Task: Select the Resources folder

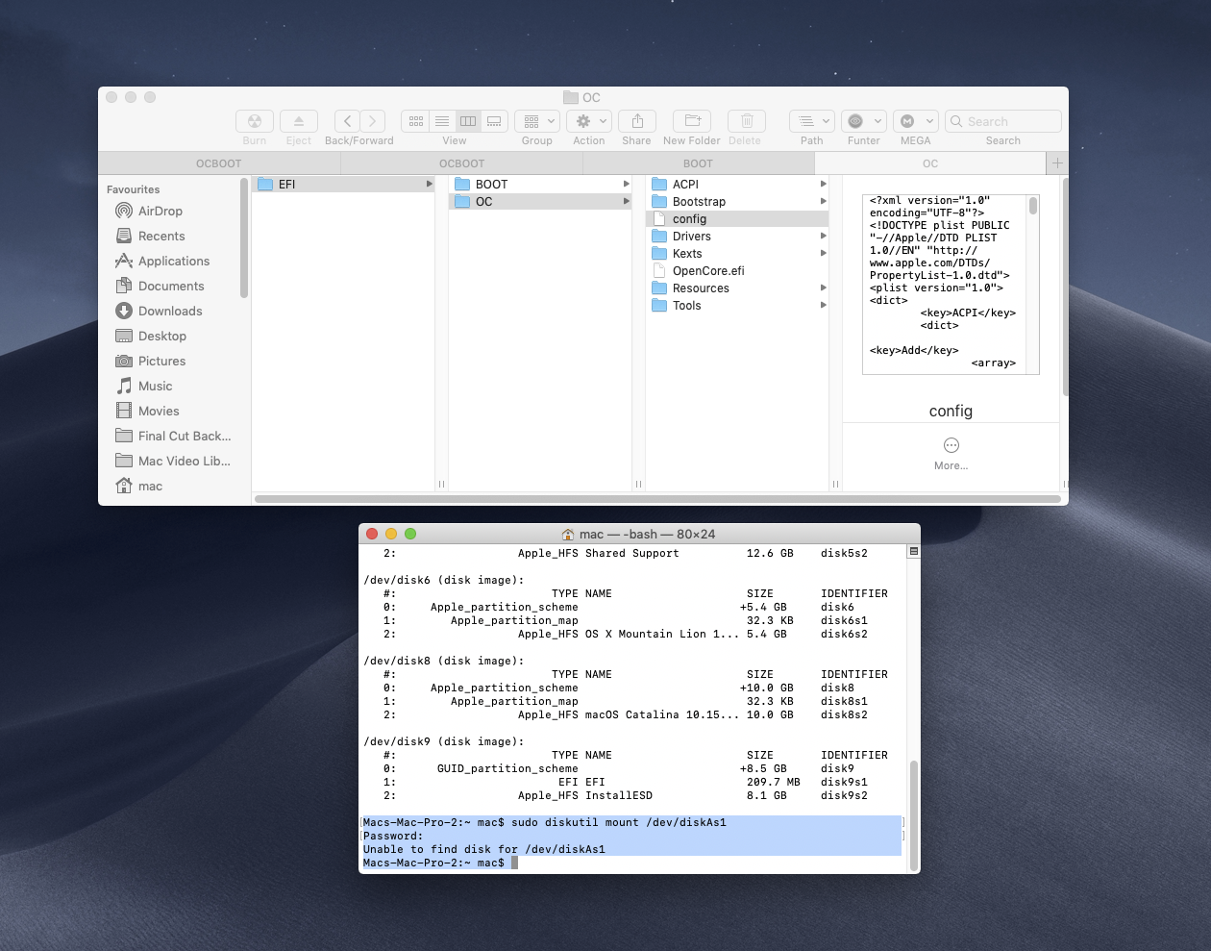Action: [737, 288]
